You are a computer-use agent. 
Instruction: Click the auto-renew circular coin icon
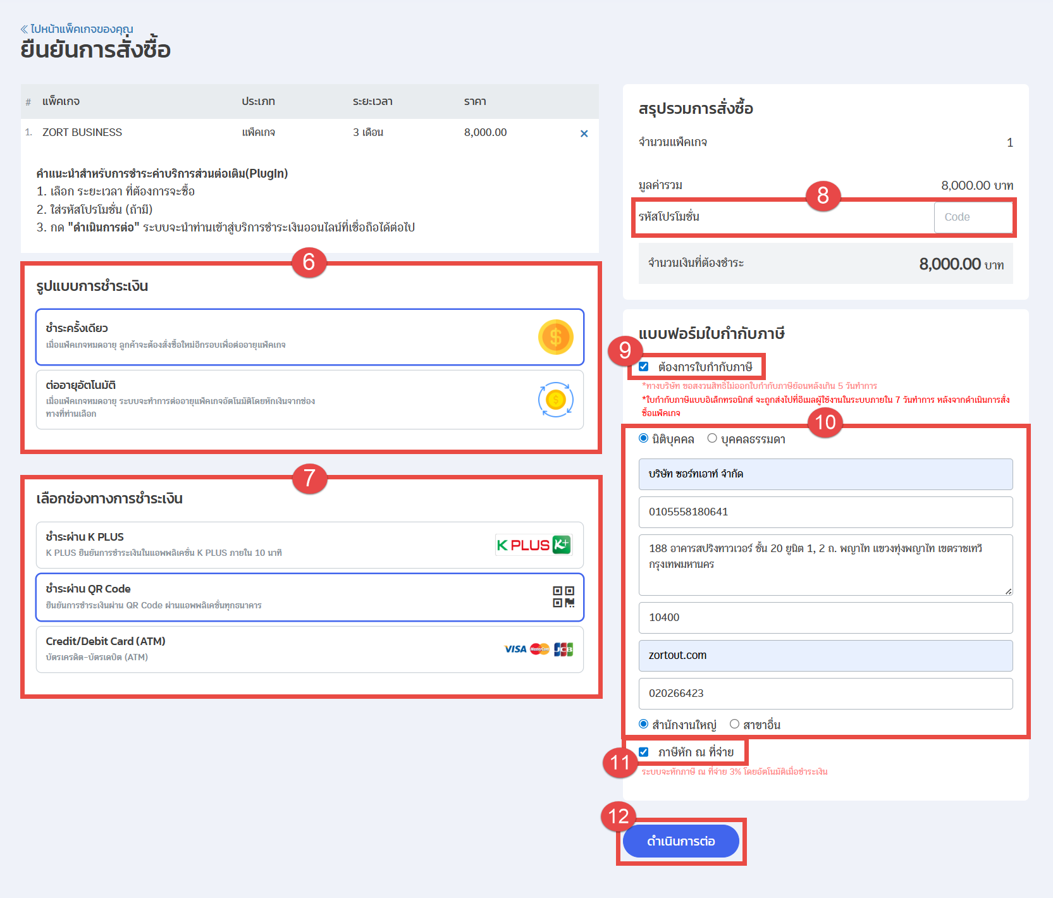[555, 400]
